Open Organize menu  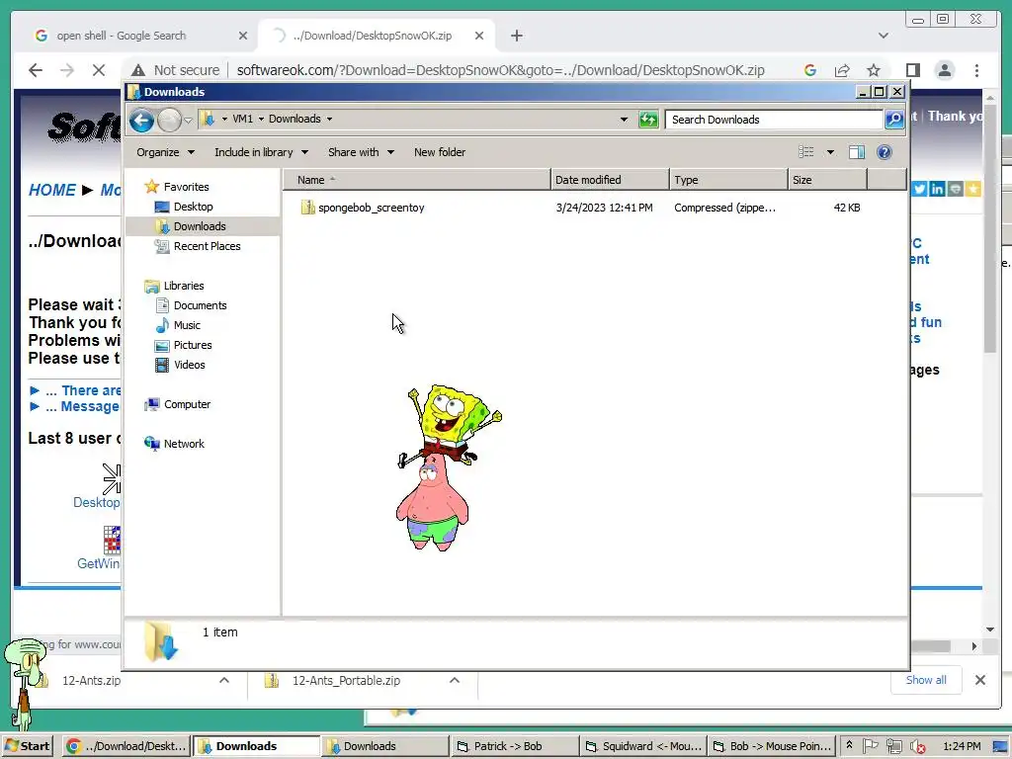[165, 152]
